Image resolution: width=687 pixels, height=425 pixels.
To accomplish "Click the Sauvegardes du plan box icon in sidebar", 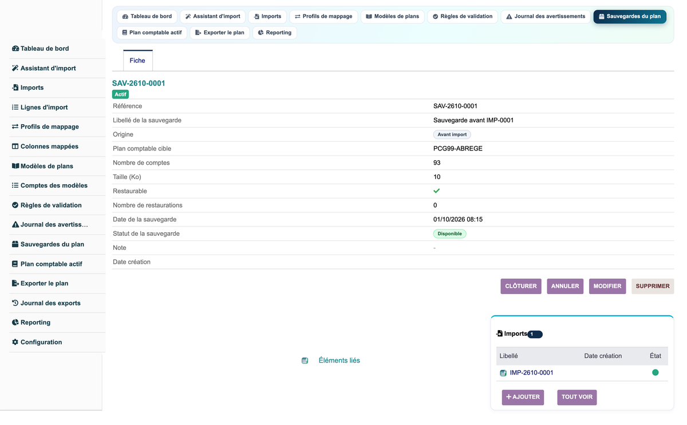I will (15, 244).
